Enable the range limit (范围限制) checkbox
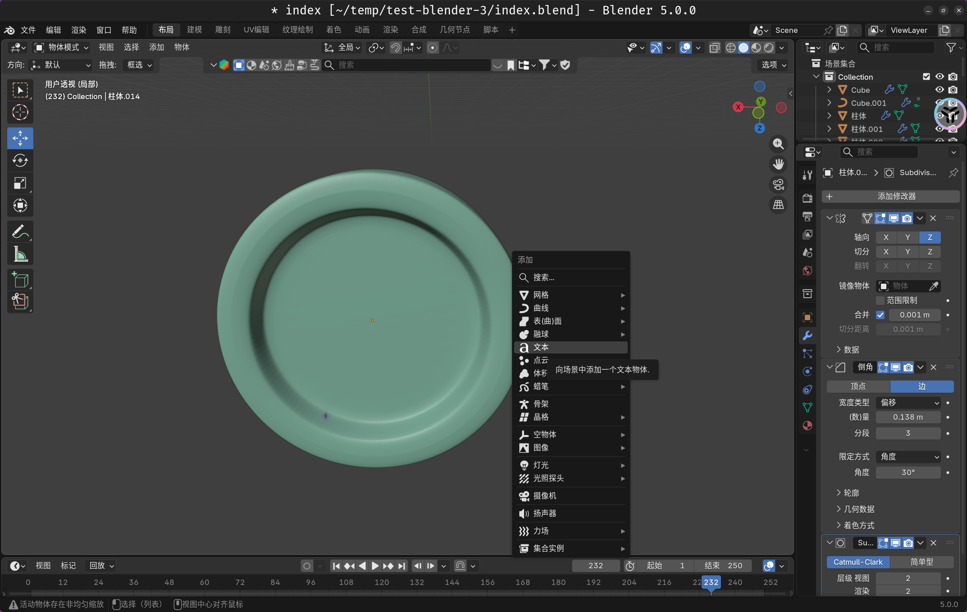967x612 pixels. 880,300
